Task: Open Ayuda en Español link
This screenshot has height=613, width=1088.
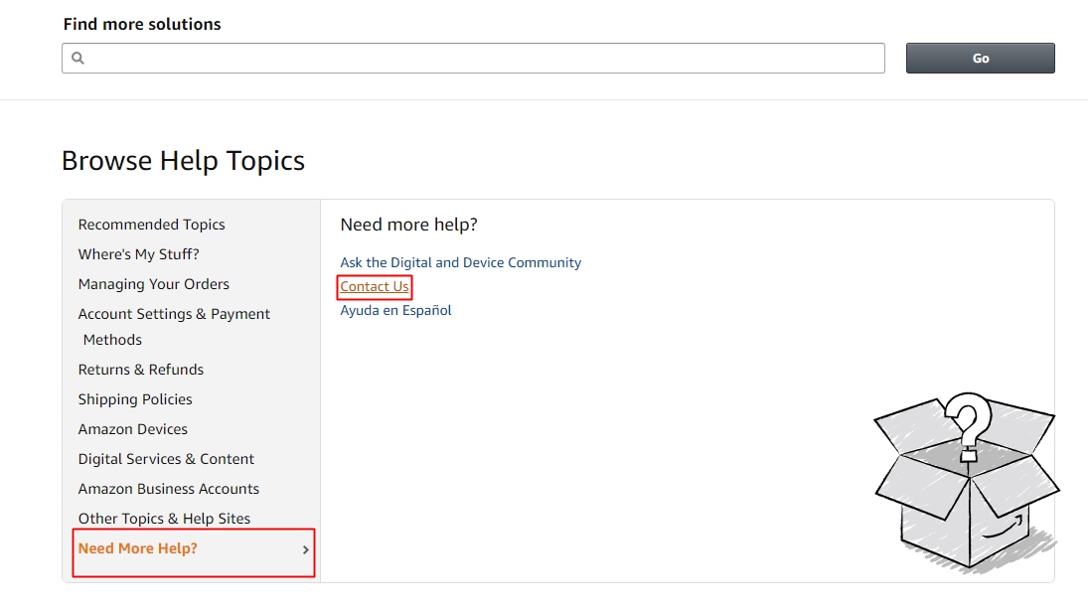Action: click(395, 311)
